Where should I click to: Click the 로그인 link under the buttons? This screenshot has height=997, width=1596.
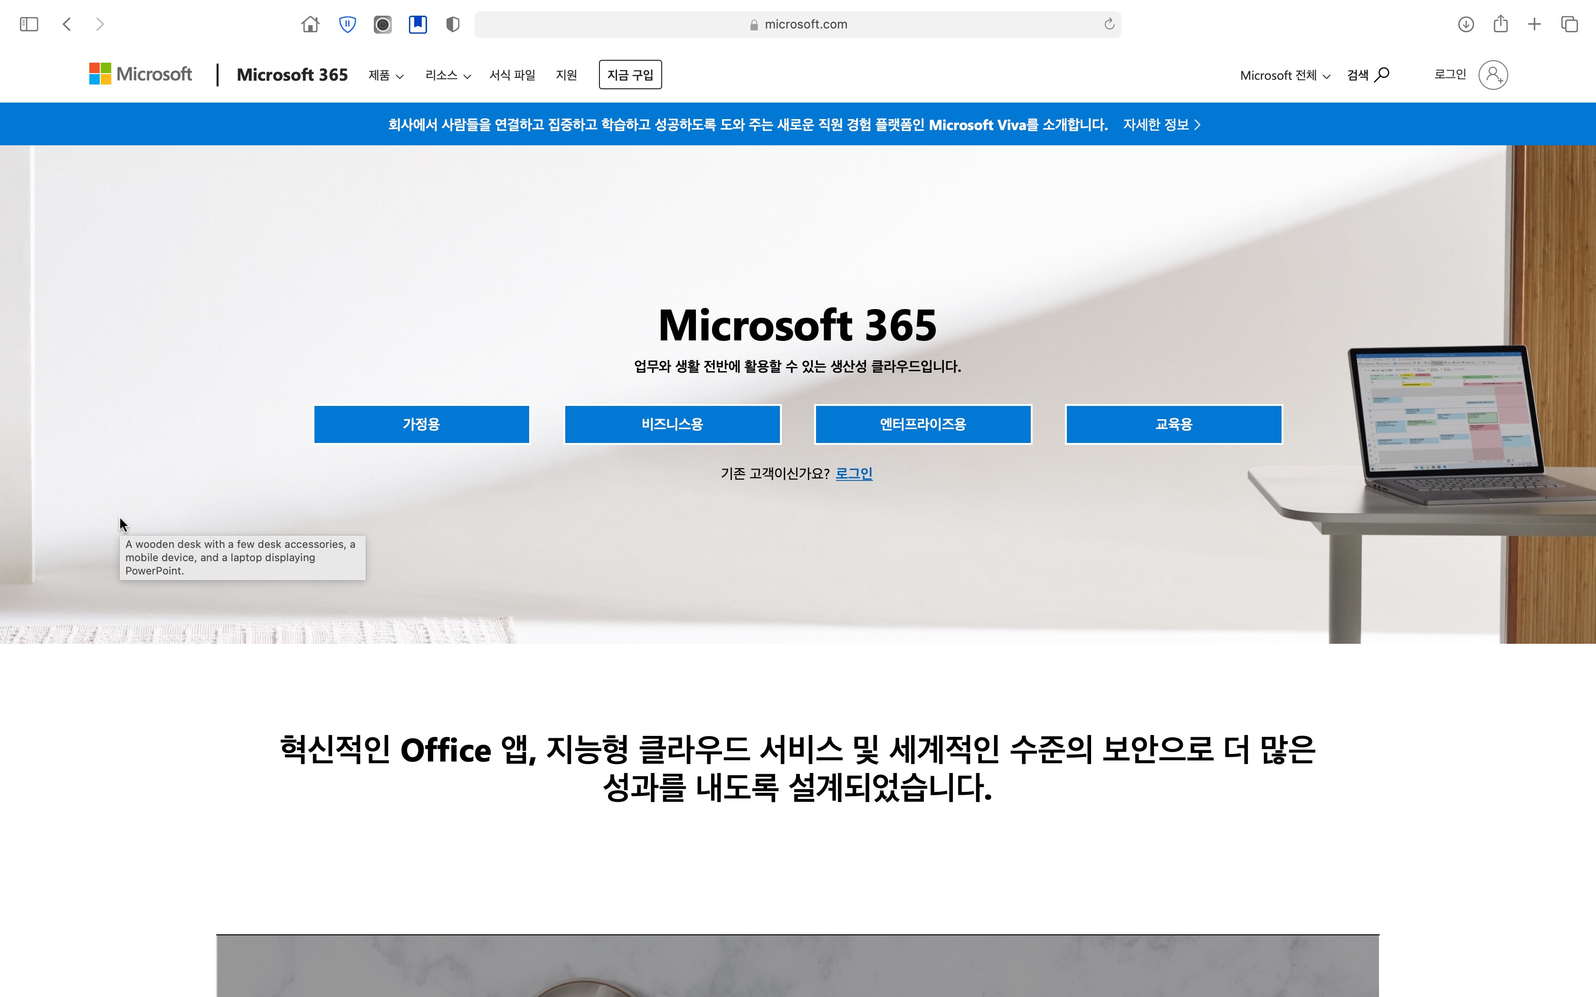pyautogui.click(x=854, y=473)
